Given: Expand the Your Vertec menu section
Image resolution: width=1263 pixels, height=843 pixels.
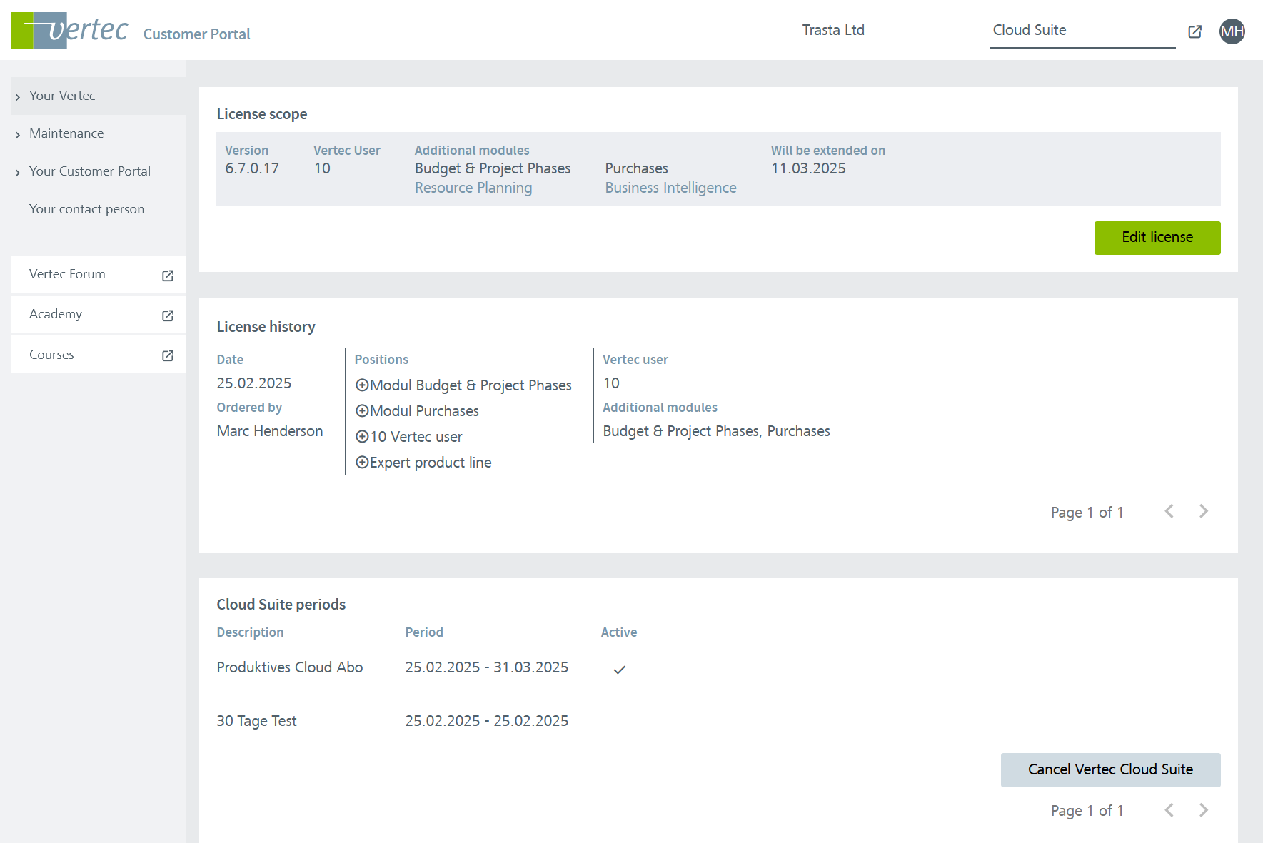Looking at the screenshot, I should pyautogui.click(x=62, y=96).
